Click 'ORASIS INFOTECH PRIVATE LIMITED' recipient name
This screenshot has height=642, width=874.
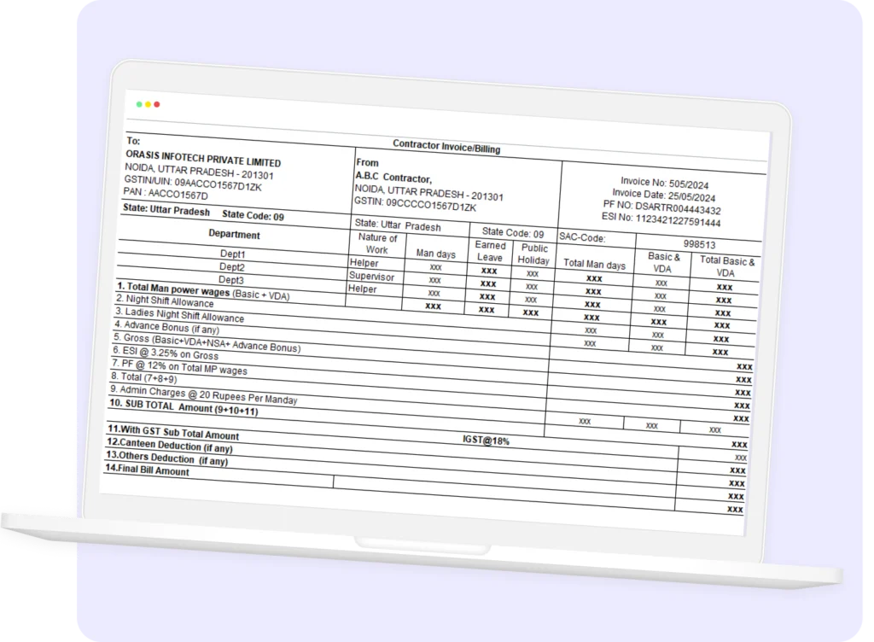[203, 158]
